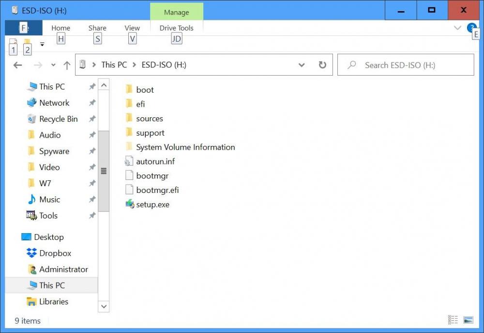Viewport: 484px width, 333px height.
Task: Select Tools in navigation pane
Action: (48, 215)
